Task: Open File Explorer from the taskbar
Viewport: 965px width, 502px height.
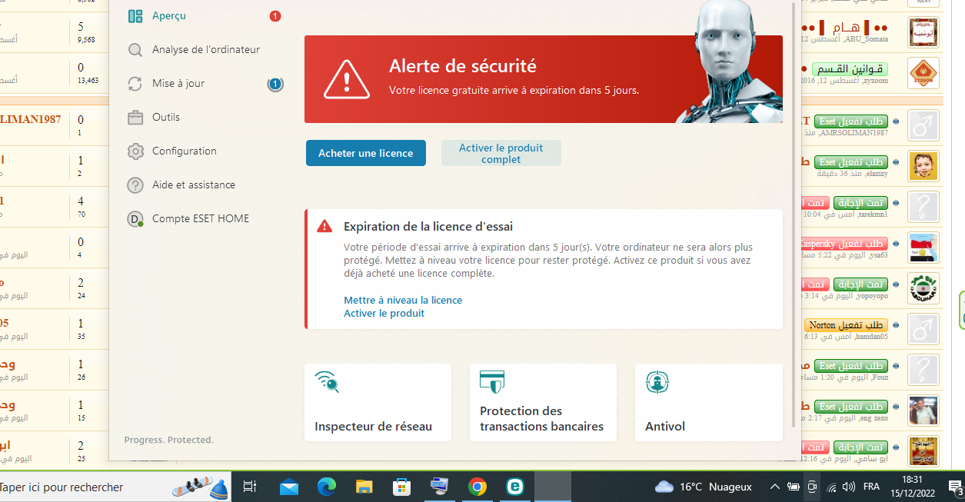Action: (364, 487)
